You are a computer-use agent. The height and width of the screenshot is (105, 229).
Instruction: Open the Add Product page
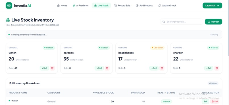(144, 6)
